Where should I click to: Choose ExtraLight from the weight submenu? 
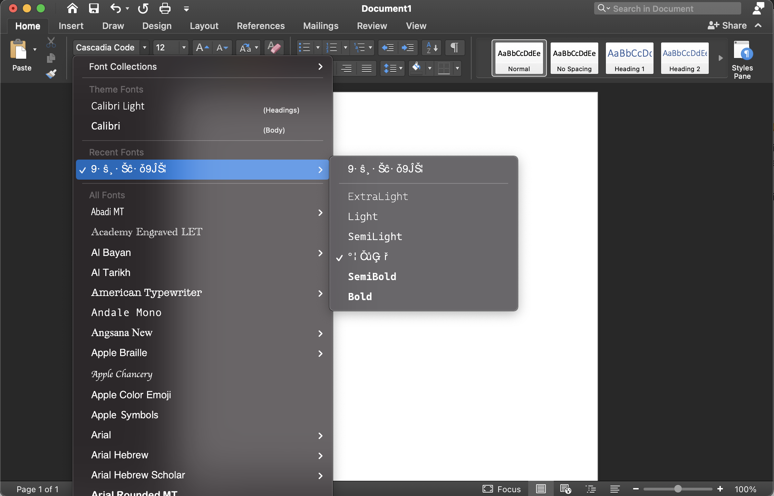click(x=378, y=197)
